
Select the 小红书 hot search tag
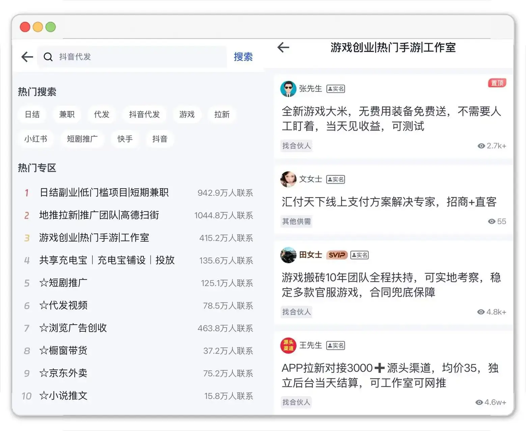(x=36, y=139)
